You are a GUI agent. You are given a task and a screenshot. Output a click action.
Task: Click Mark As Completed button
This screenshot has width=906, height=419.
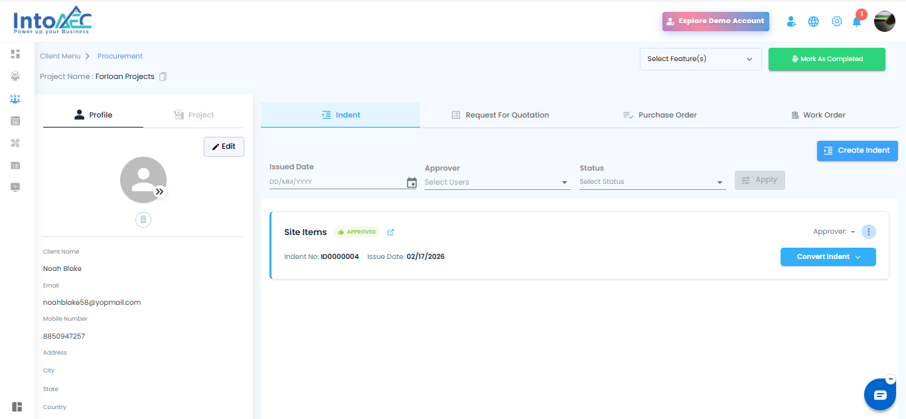827,59
